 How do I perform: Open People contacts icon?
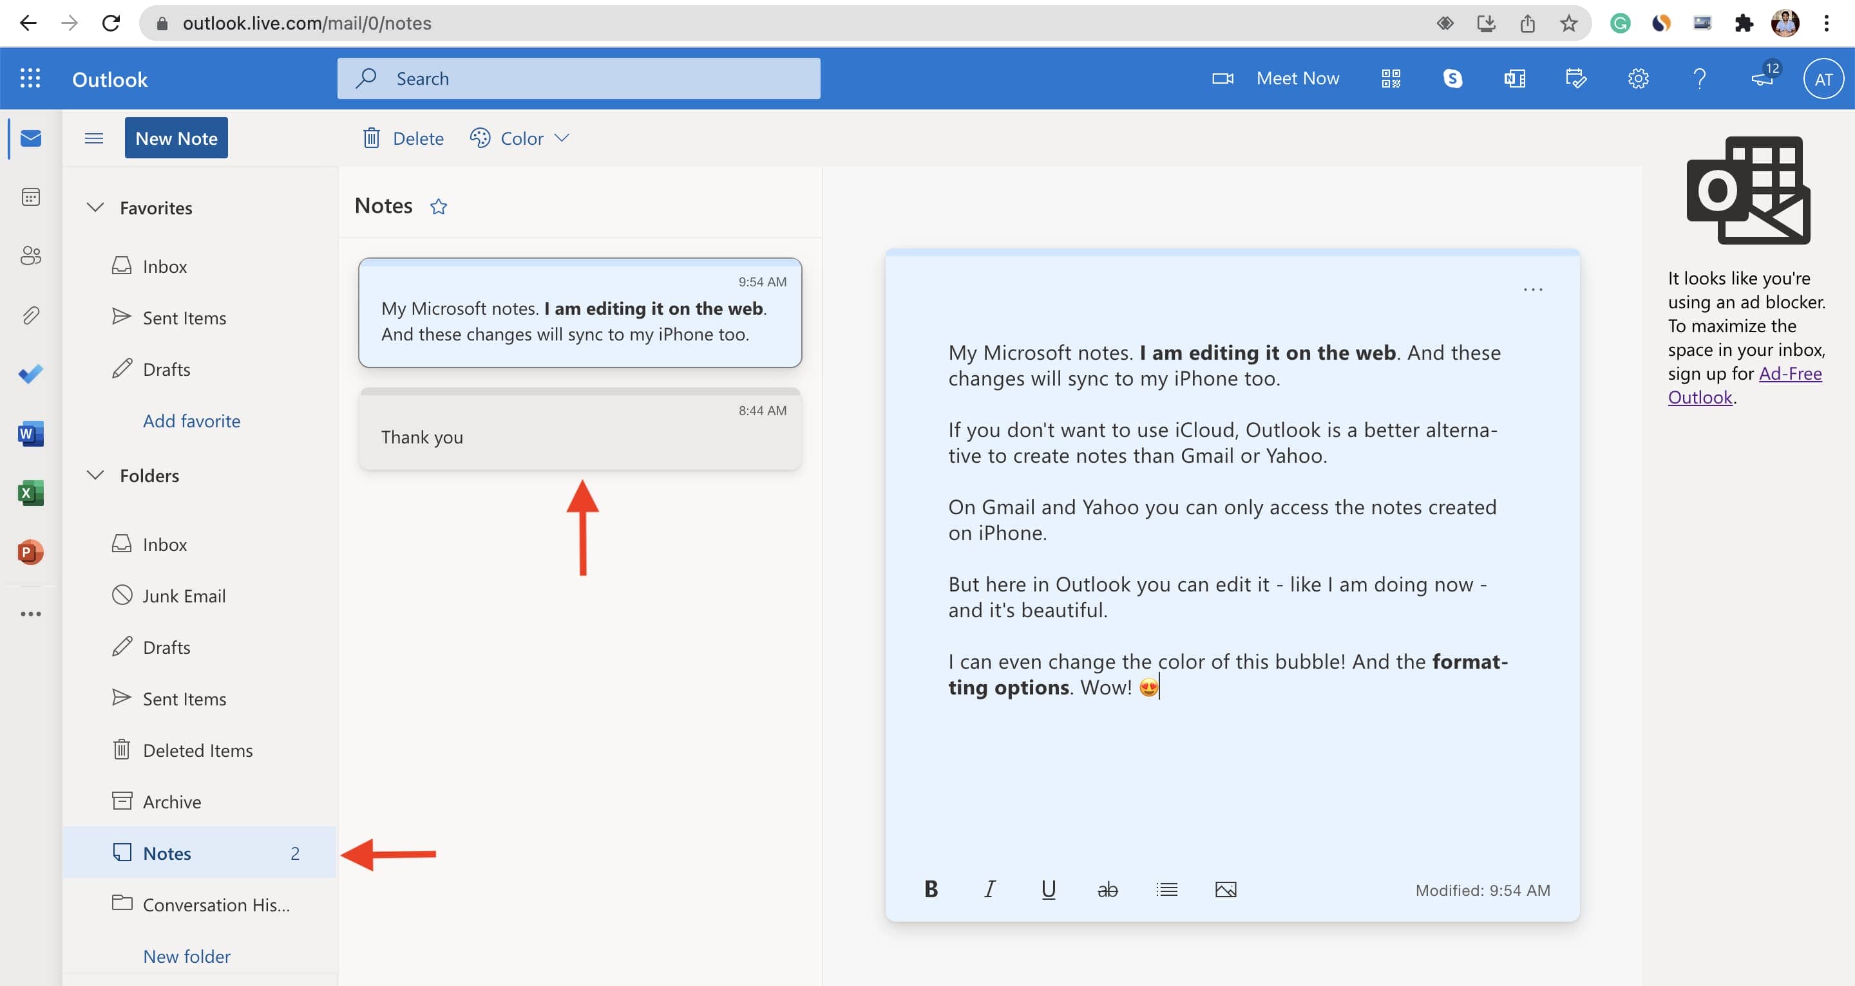30,256
